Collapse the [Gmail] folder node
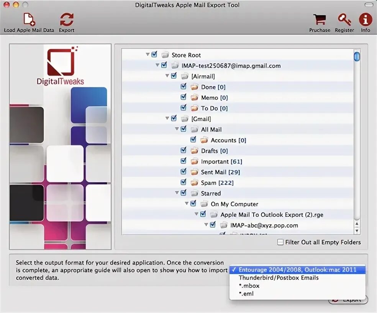The width and height of the screenshot is (377, 313). click(x=167, y=118)
